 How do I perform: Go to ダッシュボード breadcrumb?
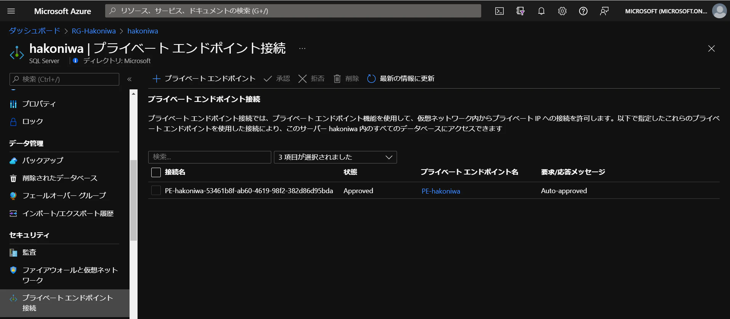[35, 31]
